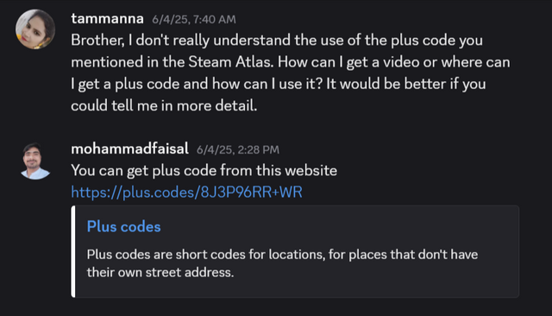Image resolution: width=552 pixels, height=316 pixels.
Task: Open the blue Plus codes embed title
Action: coord(123,226)
